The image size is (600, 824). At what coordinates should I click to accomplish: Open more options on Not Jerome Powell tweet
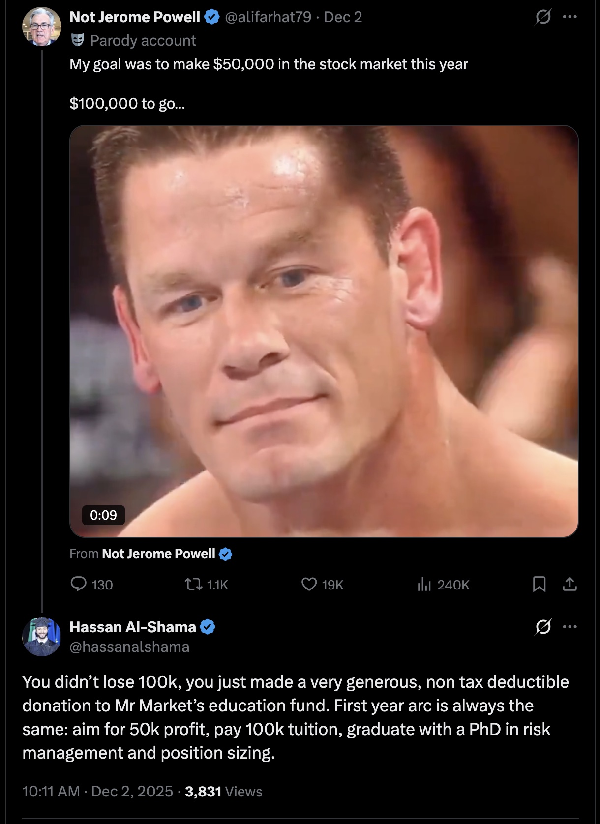click(x=570, y=17)
